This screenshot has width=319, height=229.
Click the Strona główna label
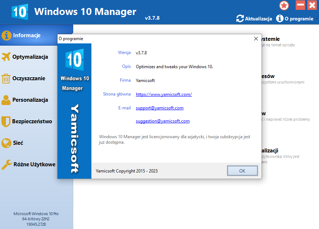(x=117, y=94)
